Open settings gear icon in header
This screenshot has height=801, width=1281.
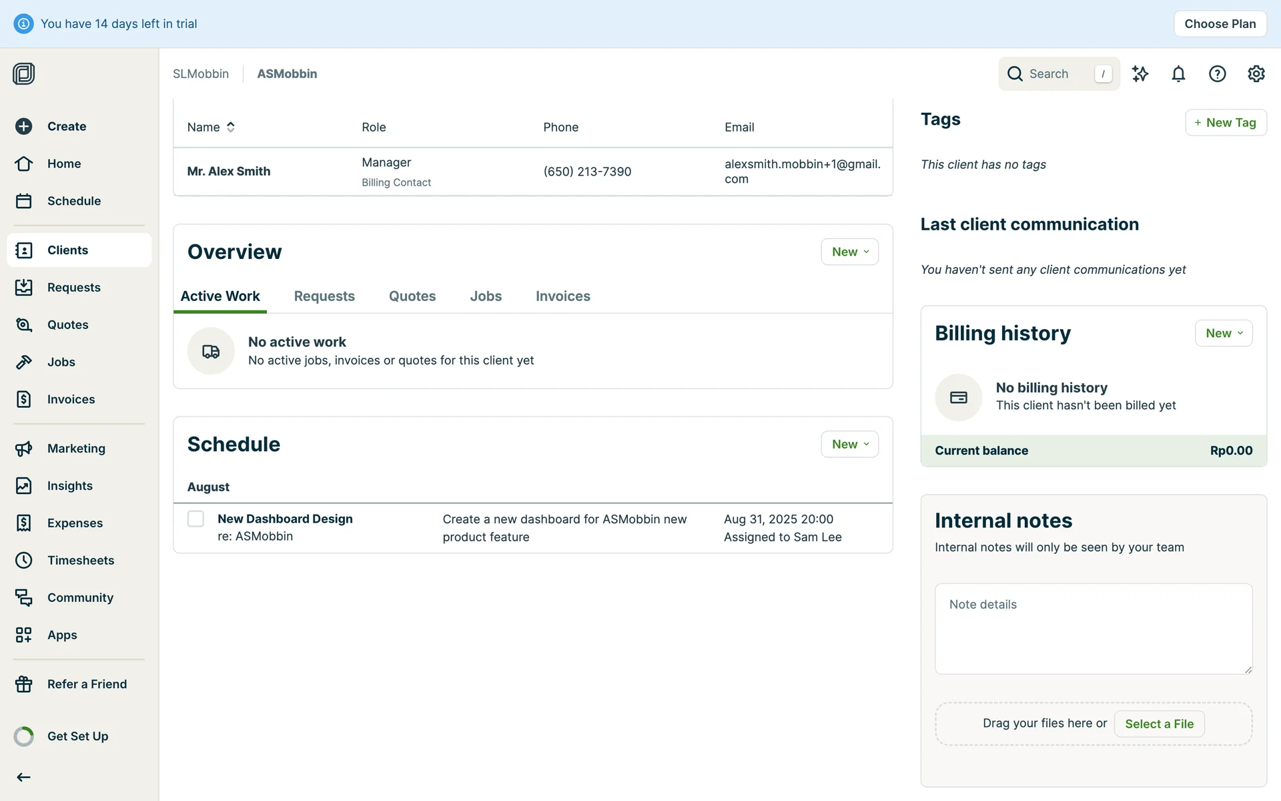tap(1256, 73)
